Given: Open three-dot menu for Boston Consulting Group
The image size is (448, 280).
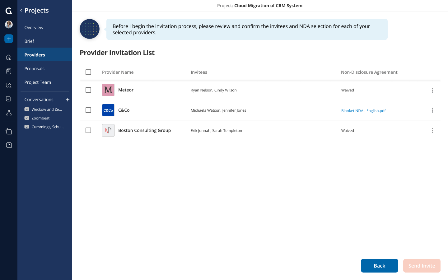Looking at the screenshot, I should click(432, 130).
